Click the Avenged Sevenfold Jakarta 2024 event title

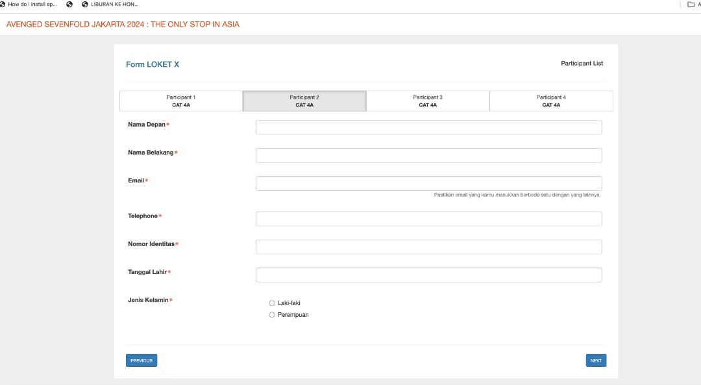123,24
